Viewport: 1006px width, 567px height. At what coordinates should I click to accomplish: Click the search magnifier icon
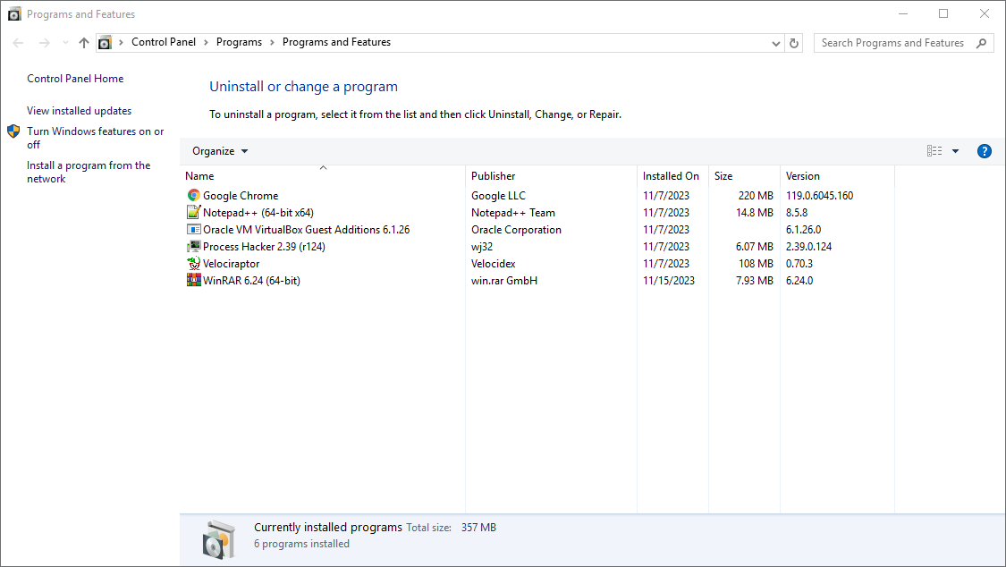click(981, 43)
